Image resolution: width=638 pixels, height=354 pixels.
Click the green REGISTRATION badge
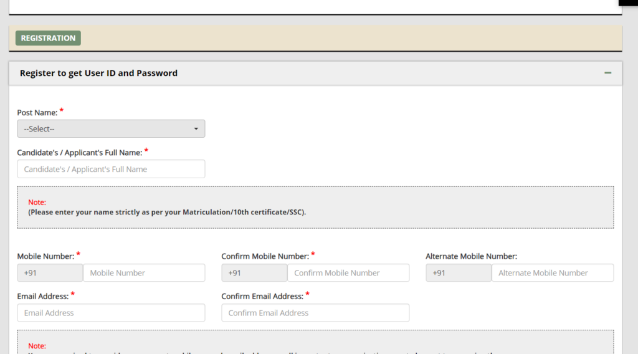[48, 38]
